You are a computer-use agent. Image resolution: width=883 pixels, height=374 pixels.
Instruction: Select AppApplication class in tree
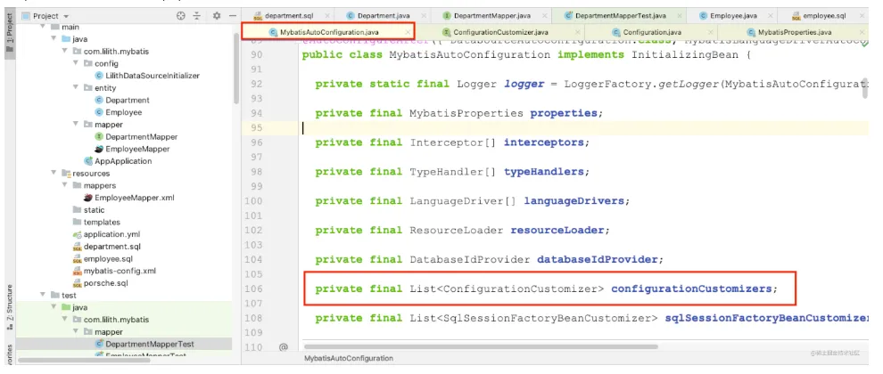(123, 161)
